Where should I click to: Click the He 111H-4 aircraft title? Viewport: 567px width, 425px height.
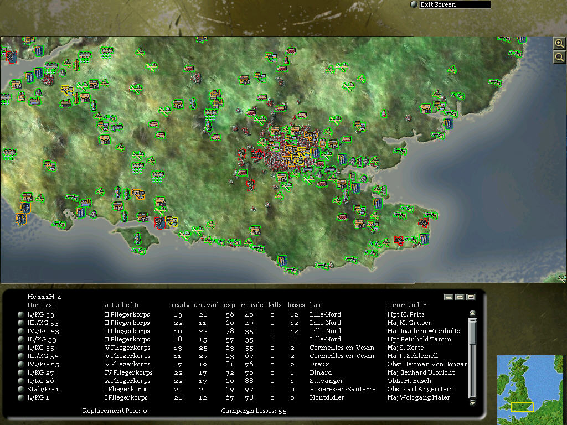[44, 297]
